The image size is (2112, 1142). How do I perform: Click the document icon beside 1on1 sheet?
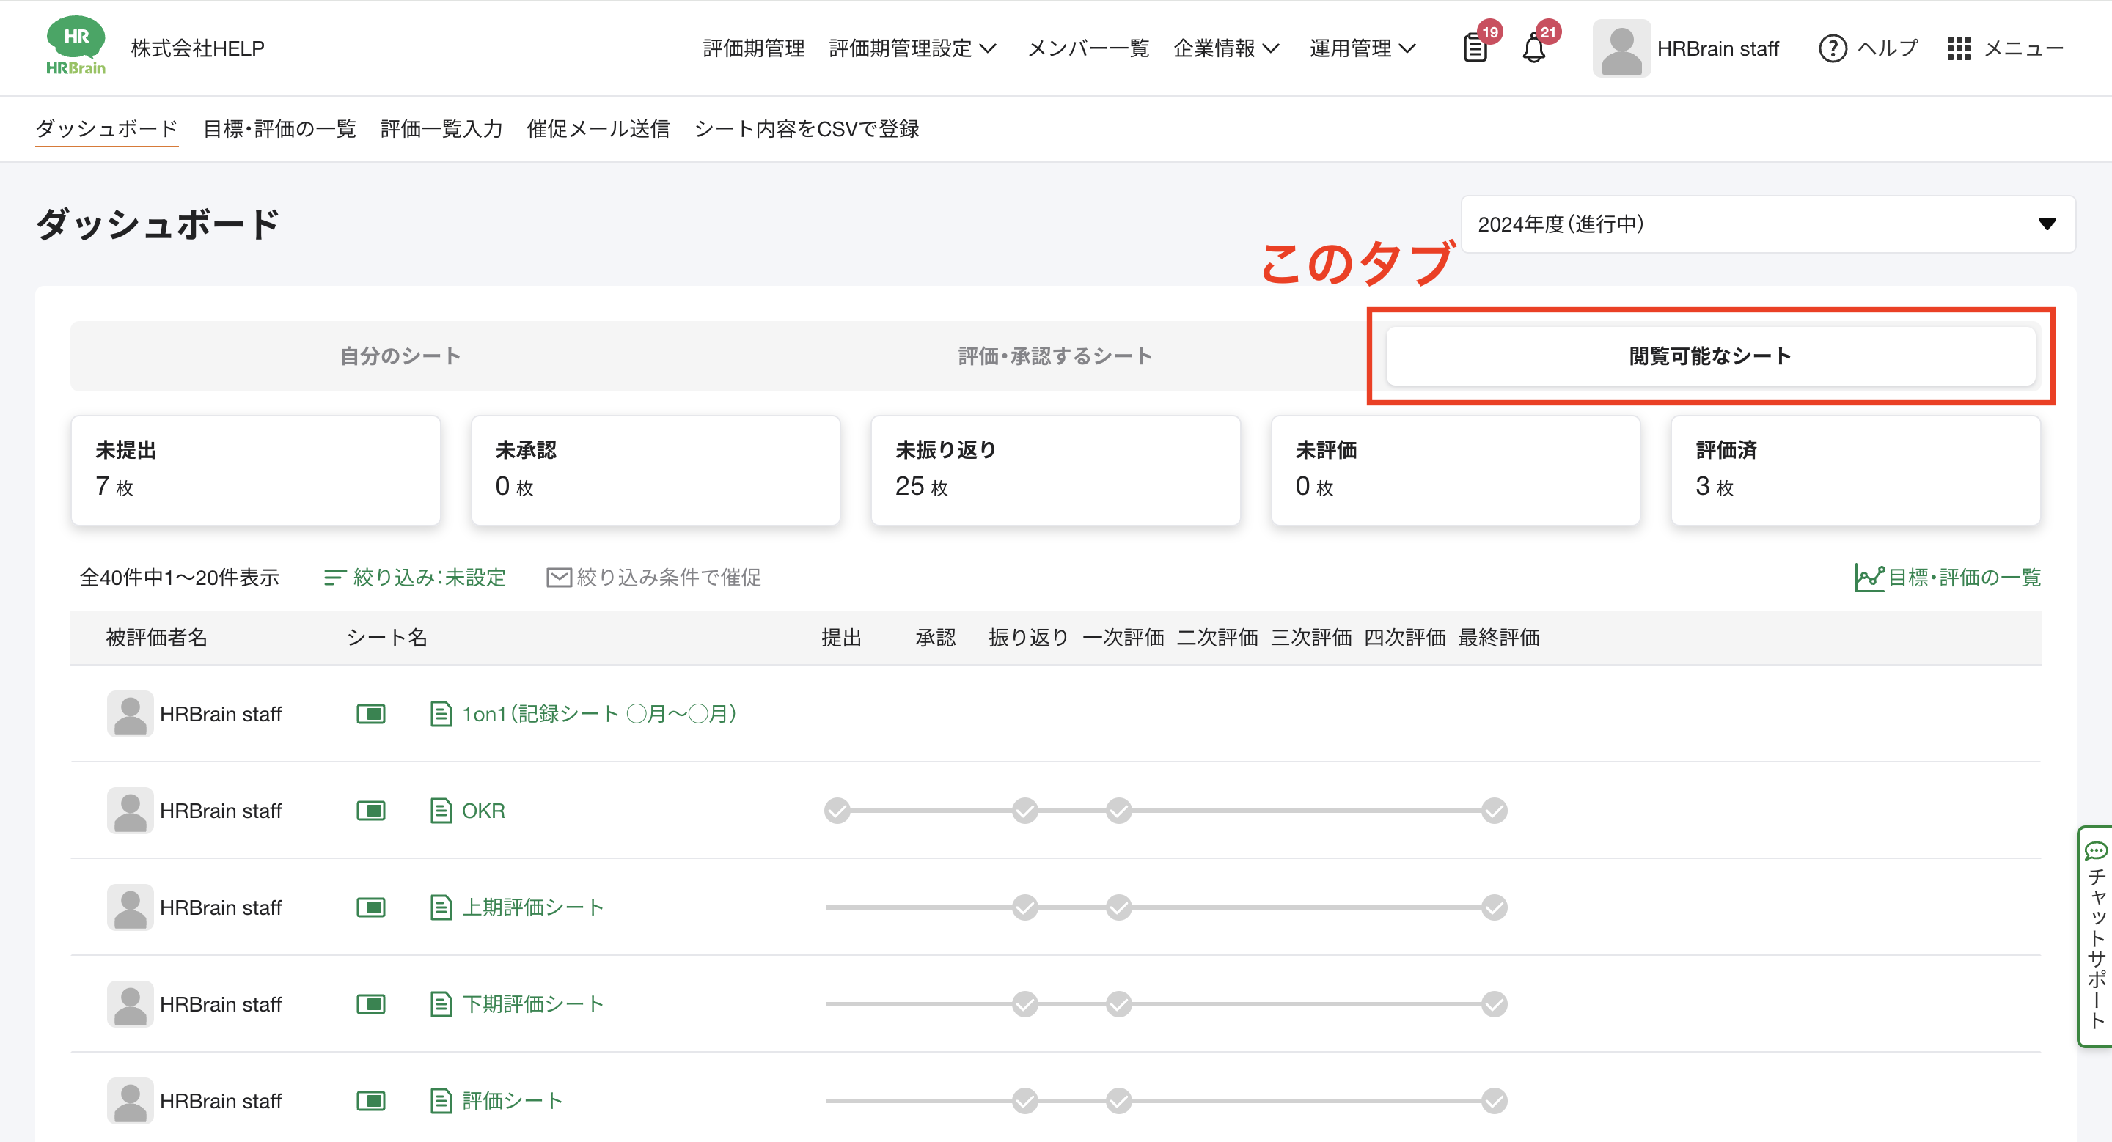(x=441, y=713)
